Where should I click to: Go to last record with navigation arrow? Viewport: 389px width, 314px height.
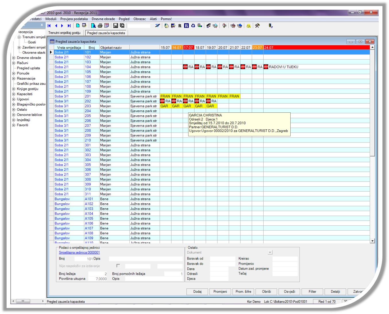[x=69, y=26]
